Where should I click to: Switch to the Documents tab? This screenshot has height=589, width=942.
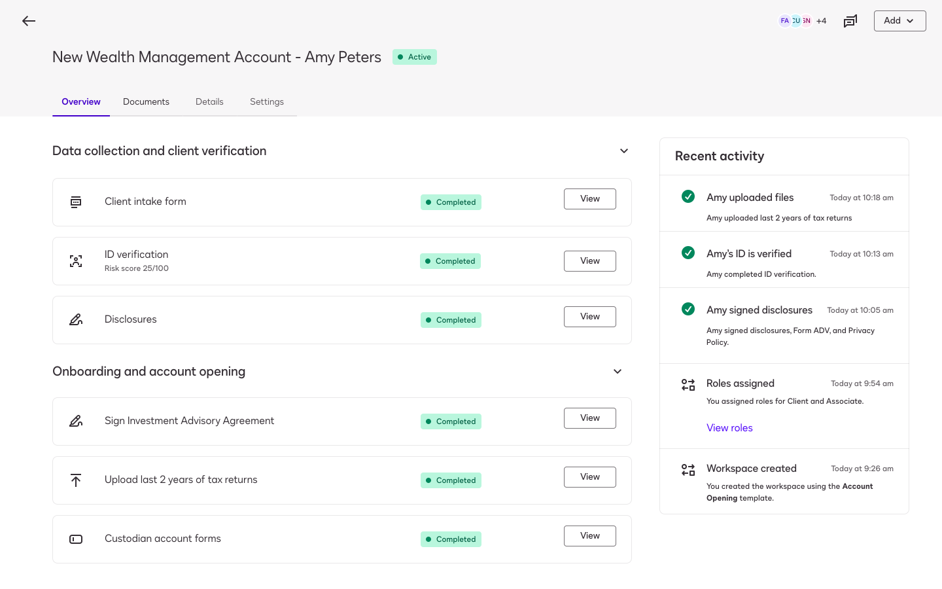(146, 101)
